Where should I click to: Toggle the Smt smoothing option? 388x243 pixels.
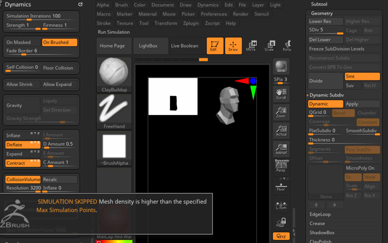tap(362, 76)
